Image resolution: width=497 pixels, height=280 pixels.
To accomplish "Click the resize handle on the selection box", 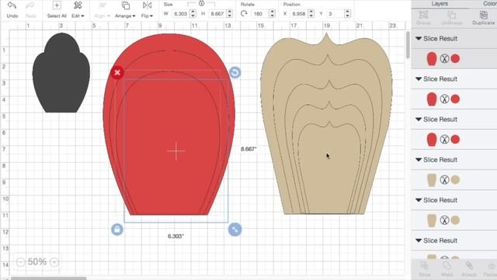I will 235,229.
